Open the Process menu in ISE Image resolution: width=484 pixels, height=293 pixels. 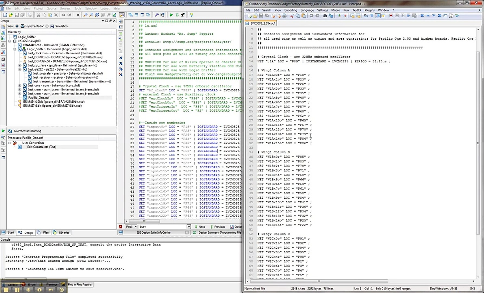(x=65, y=8)
